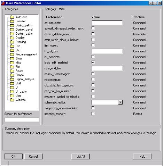
Task: Select the File_management category
Action: coord(26,54)
